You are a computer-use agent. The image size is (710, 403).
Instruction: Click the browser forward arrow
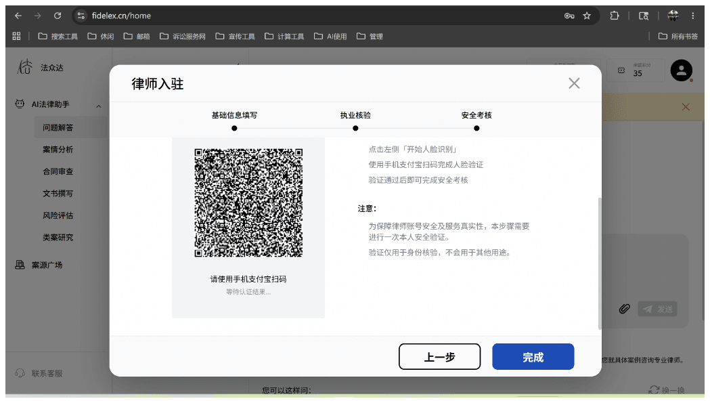pos(38,16)
